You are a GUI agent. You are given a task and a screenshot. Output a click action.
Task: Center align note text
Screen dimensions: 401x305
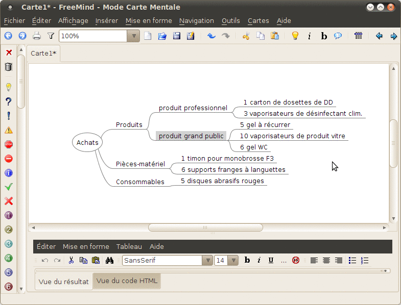pos(326,260)
